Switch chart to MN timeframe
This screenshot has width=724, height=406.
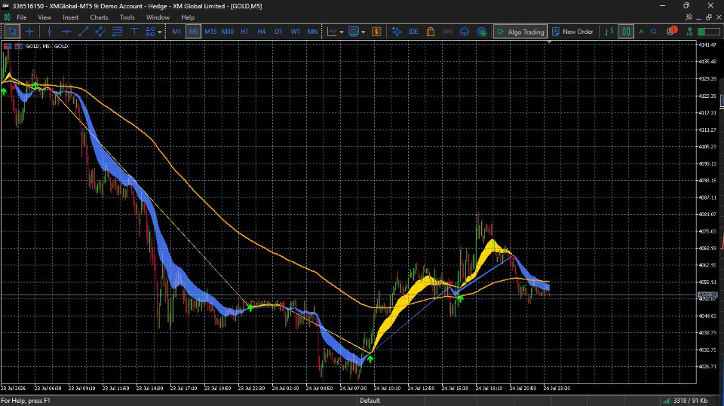312,32
